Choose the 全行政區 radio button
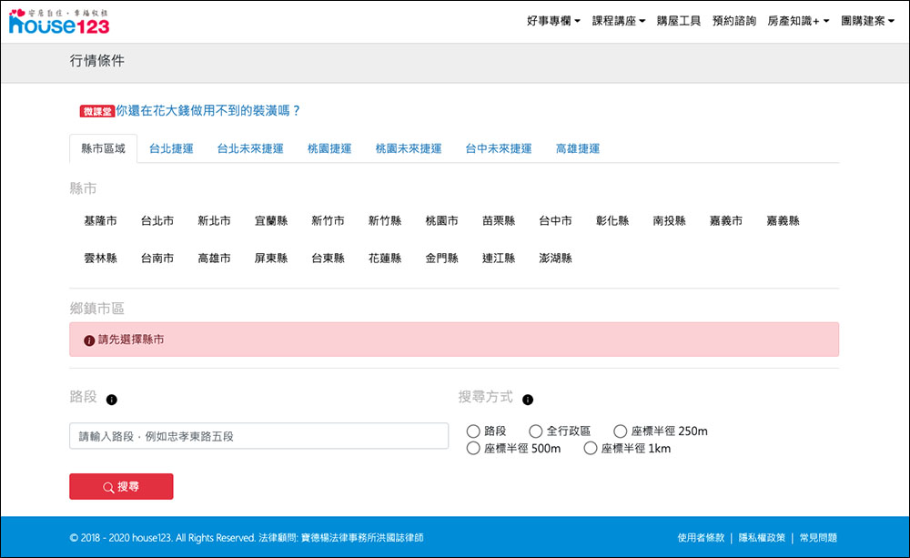 click(x=536, y=431)
